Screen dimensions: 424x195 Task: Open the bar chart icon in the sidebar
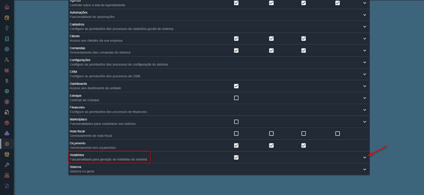[7, 70]
